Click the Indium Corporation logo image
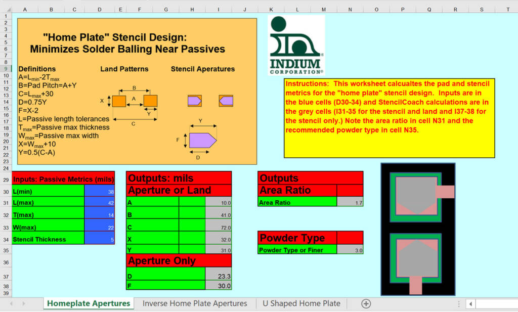 pyautogui.click(x=296, y=46)
